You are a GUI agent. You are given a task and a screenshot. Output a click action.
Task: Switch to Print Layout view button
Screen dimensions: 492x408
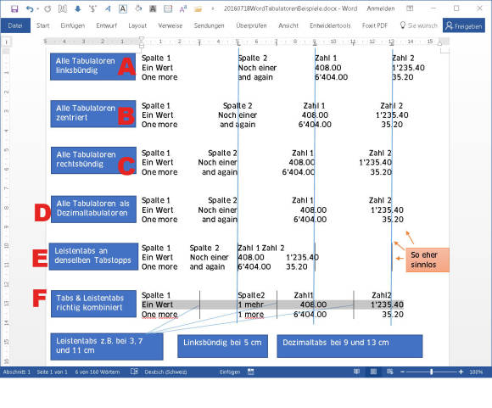coord(373,372)
